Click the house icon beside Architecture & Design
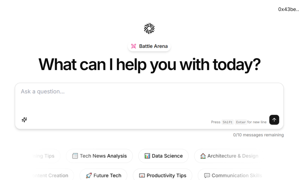The height and width of the screenshot is (180, 299). pos(203,156)
